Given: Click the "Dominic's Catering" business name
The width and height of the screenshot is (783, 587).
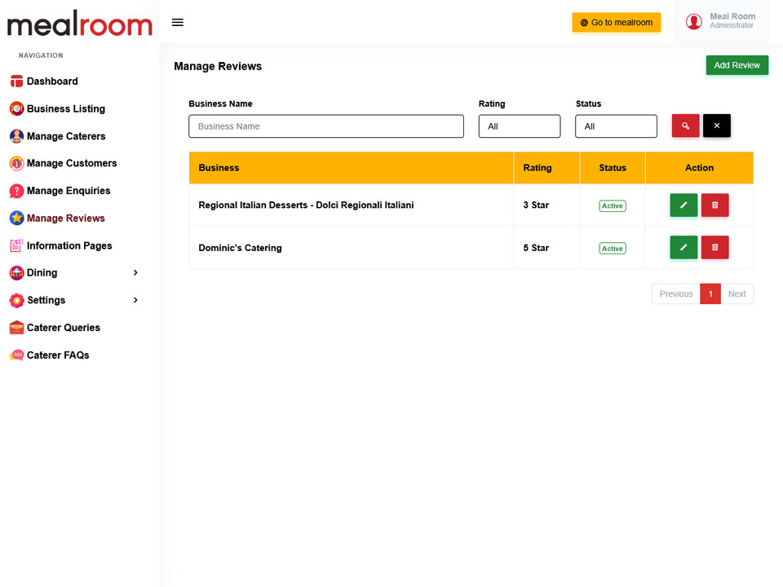Looking at the screenshot, I should coord(240,248).
